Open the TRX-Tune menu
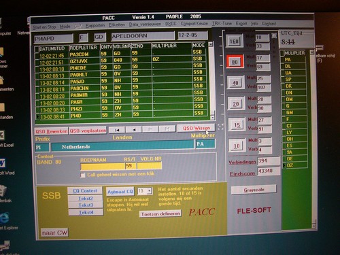The width and height of the screenshot is (340, 255). coord(222,23)
